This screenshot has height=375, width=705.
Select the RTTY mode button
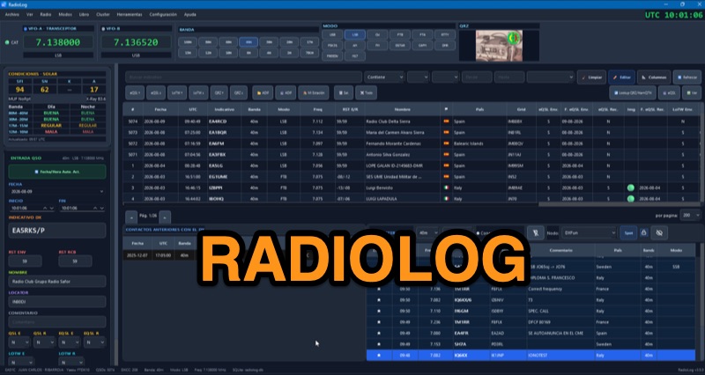(x=445, y=34)
